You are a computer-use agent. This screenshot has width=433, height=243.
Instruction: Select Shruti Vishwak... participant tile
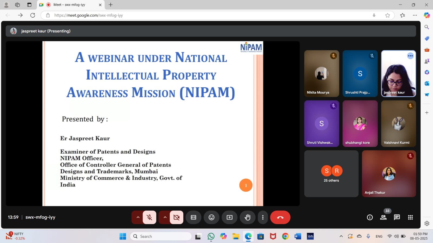pos(321,124)
